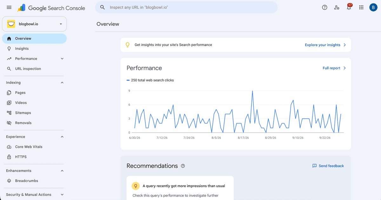The image size is (381, 200).
Task: Expand Security & Manual Actions section
Action: pyautogui.click(x=62, y=195)
